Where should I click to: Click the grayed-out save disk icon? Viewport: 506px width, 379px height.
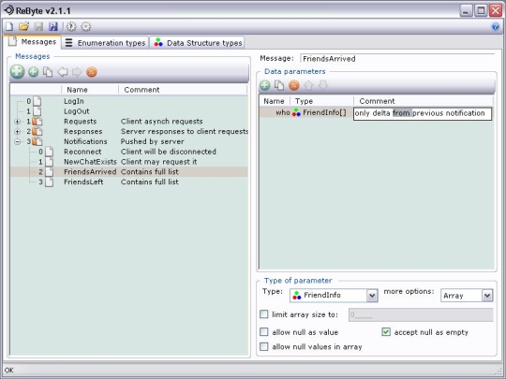(x=38, y=26)
